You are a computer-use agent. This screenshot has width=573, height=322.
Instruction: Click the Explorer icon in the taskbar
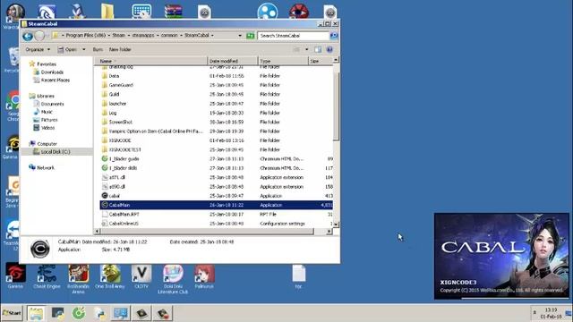[36, 313]
